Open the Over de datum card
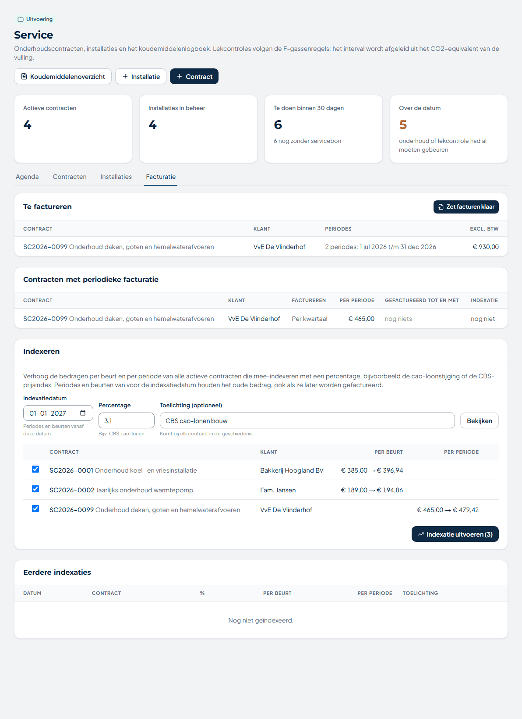The height and width of the screenshot is (719, 522). coord(449,129)
